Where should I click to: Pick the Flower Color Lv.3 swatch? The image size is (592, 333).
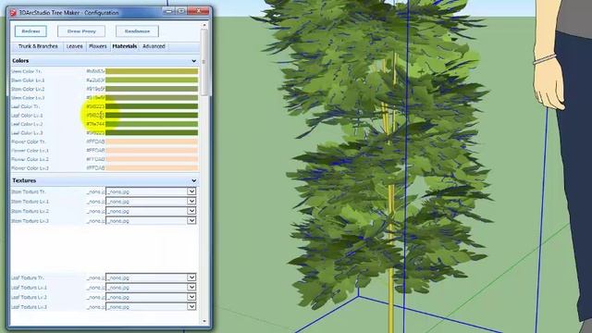(152, 167)
